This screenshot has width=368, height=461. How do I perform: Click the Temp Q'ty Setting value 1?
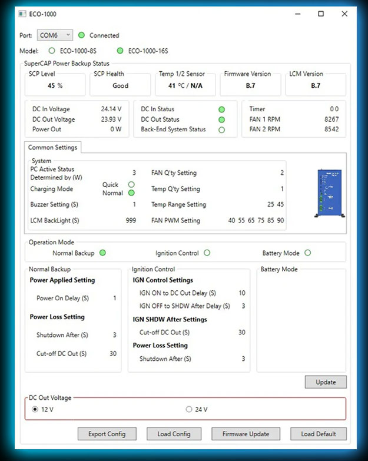pos(282,189)
